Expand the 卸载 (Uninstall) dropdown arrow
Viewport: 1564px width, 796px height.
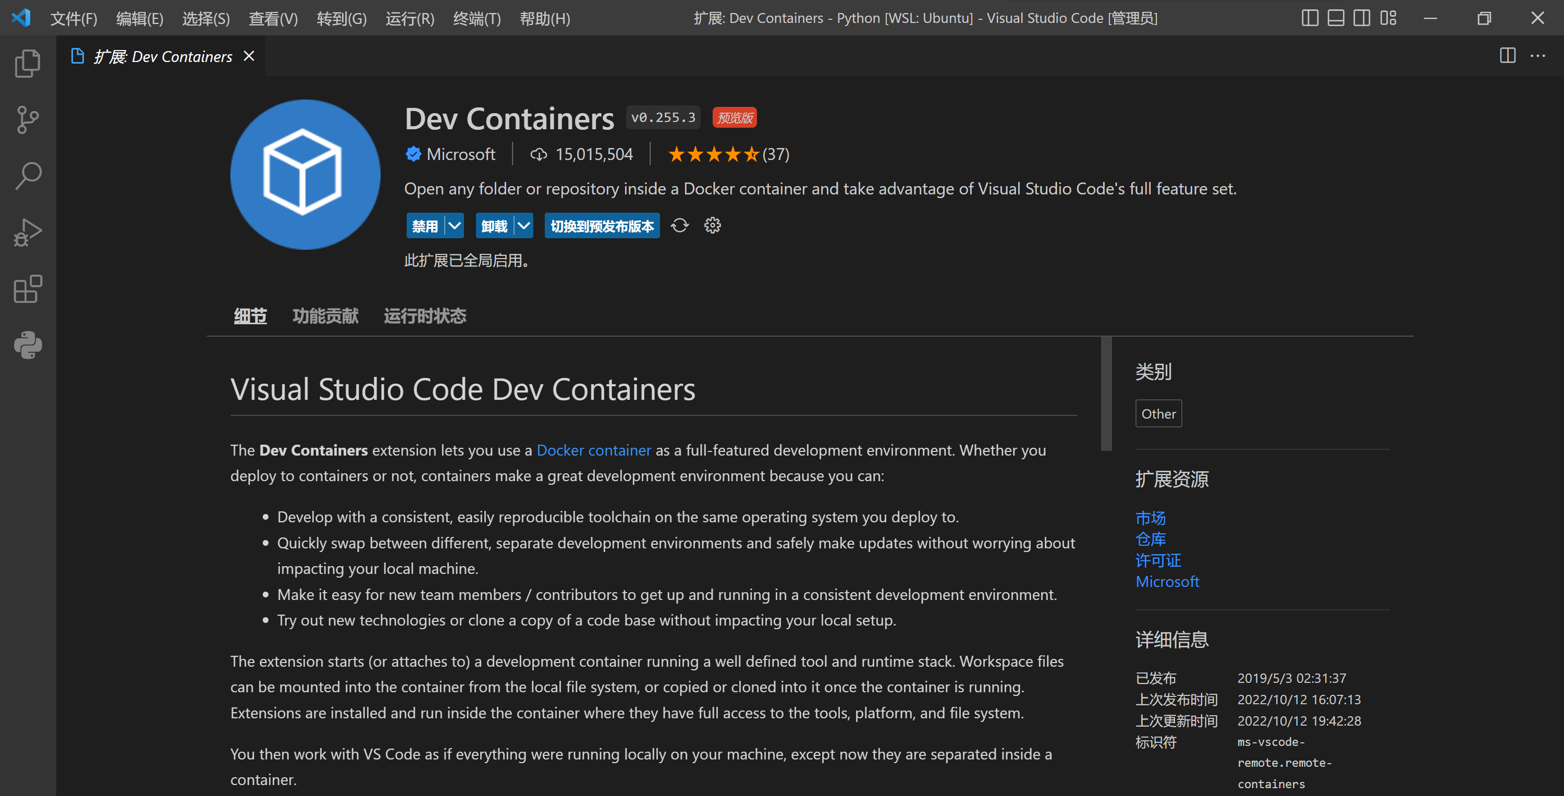tap(523, 226)
